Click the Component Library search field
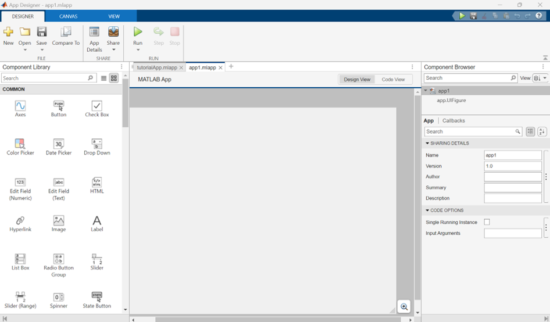Viewport: 550px width, 322px height. tap(49, 78)
